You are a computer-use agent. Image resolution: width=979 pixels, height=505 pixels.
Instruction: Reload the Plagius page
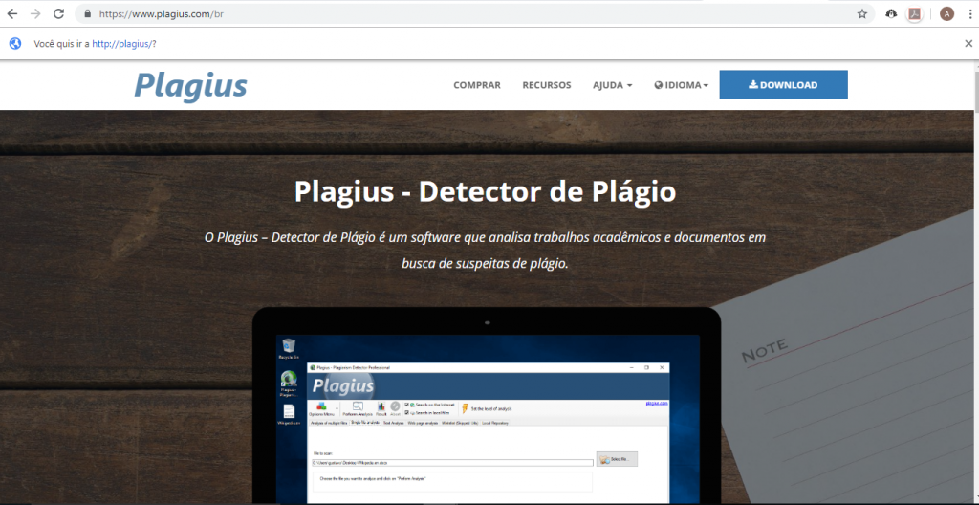[x=58, y=13]
